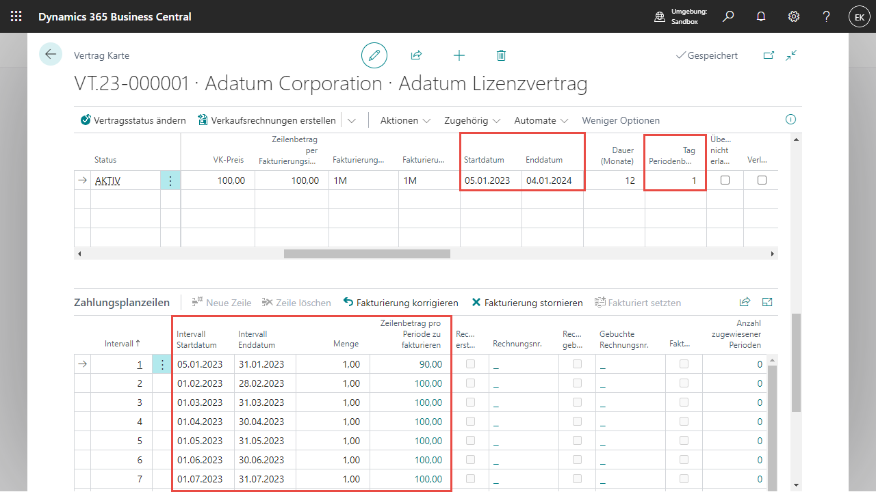
Task: Show more options for AKTIV row
Action: pos(170,180)
